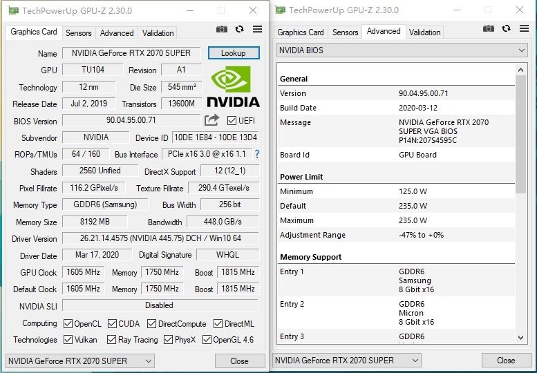This screenshot has height=373, width=537.
Task: Click the Minimum power limit 125.0 W
Action: [413, 191]
